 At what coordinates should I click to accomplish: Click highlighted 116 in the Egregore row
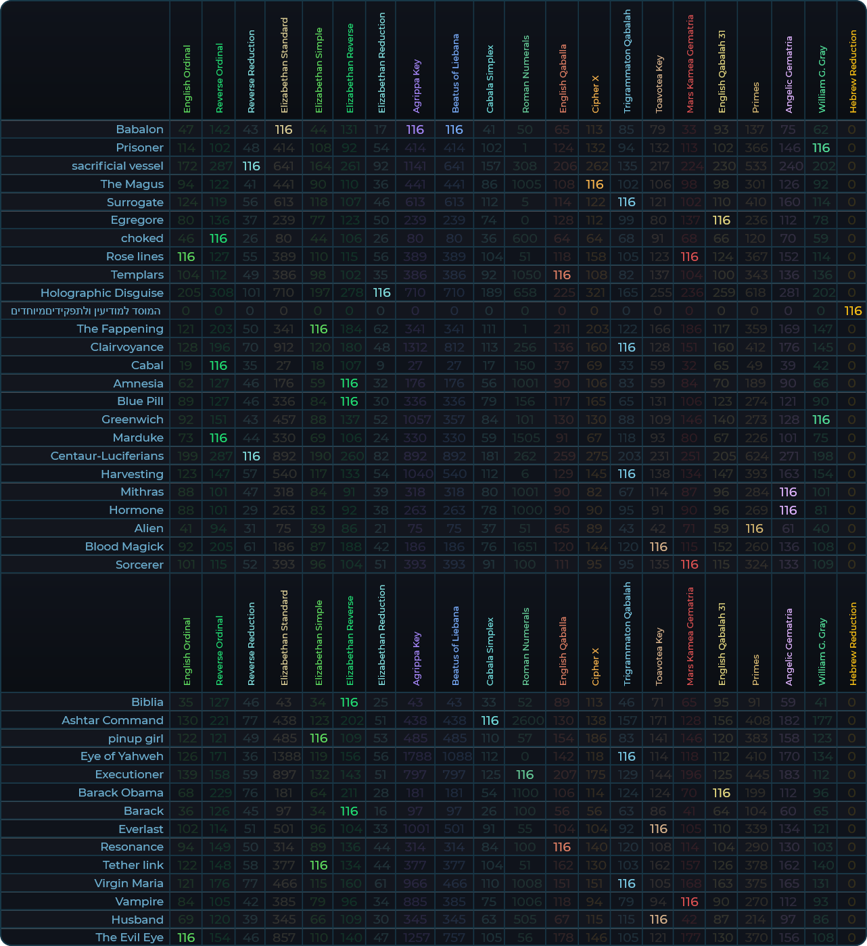click(x=722, y=220)
